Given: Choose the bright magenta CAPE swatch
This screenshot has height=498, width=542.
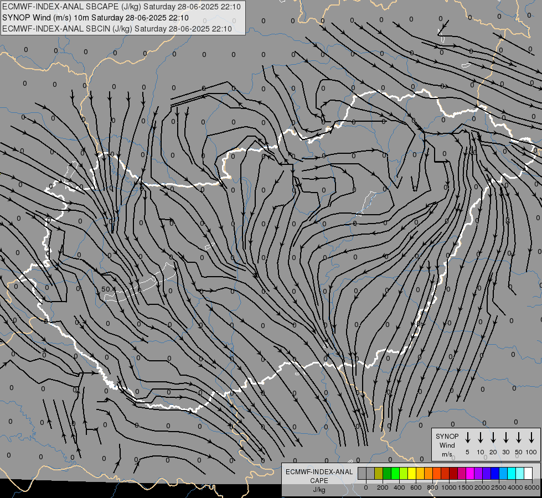Looking at the screenshot, I should (470, 473).
